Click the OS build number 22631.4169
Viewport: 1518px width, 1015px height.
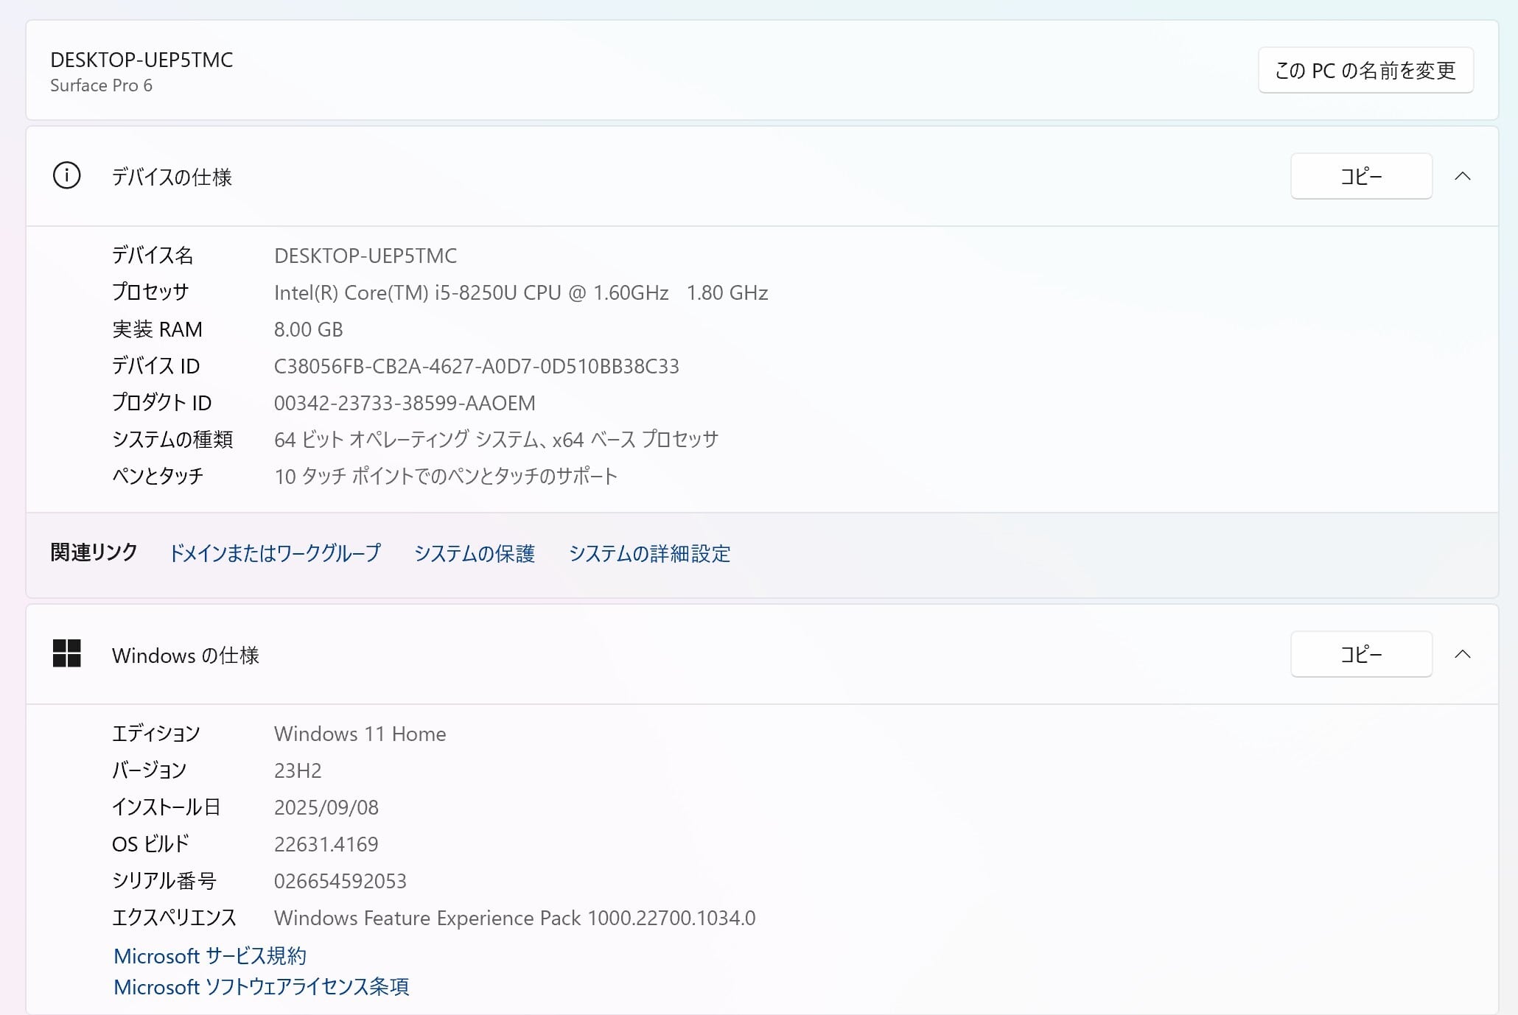(326, 844)
